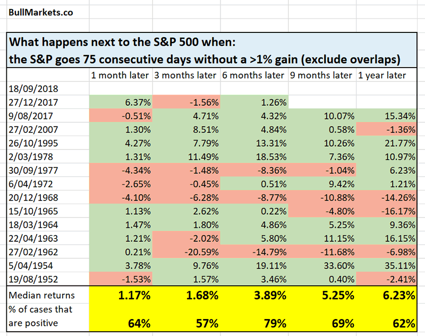Click the 79% positive cases cell
Screen dimensions: 425x336
tap(254, 322)
